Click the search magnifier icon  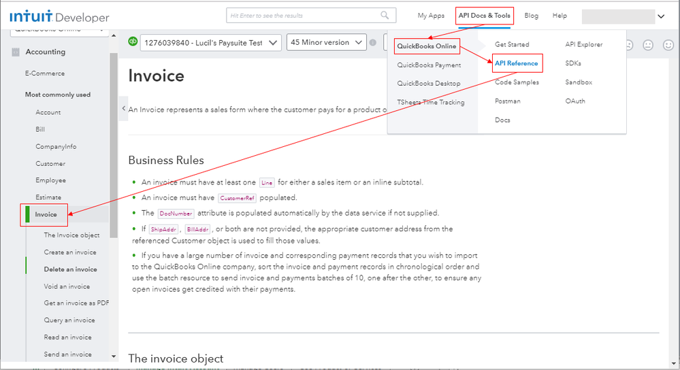coord(385,15)
